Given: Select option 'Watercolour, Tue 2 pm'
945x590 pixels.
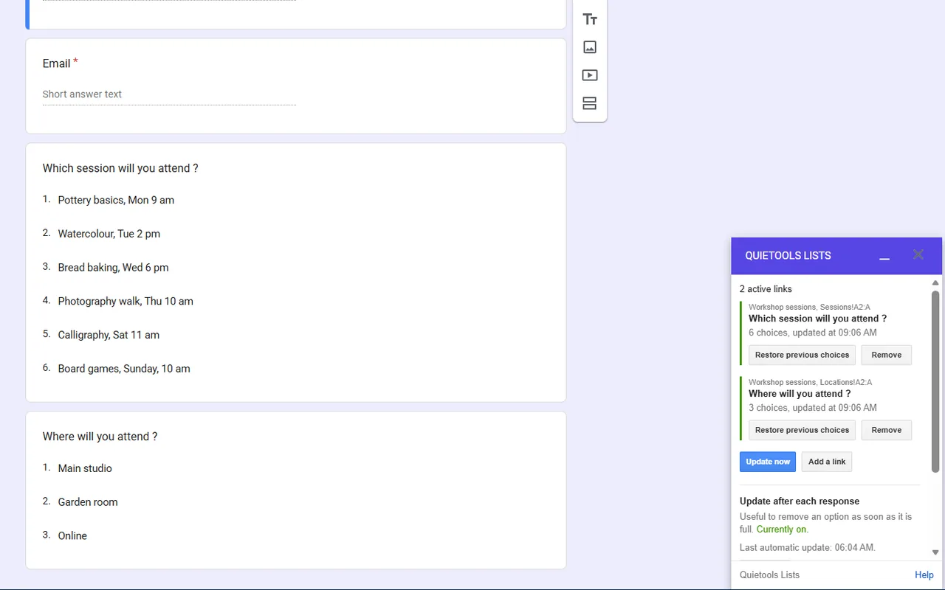Looking at the screenshot, I should (109, 234).
